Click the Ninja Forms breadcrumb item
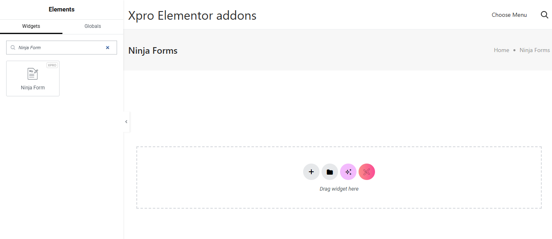Viewport: 552px width, 239px height. (x=535, y=50)
